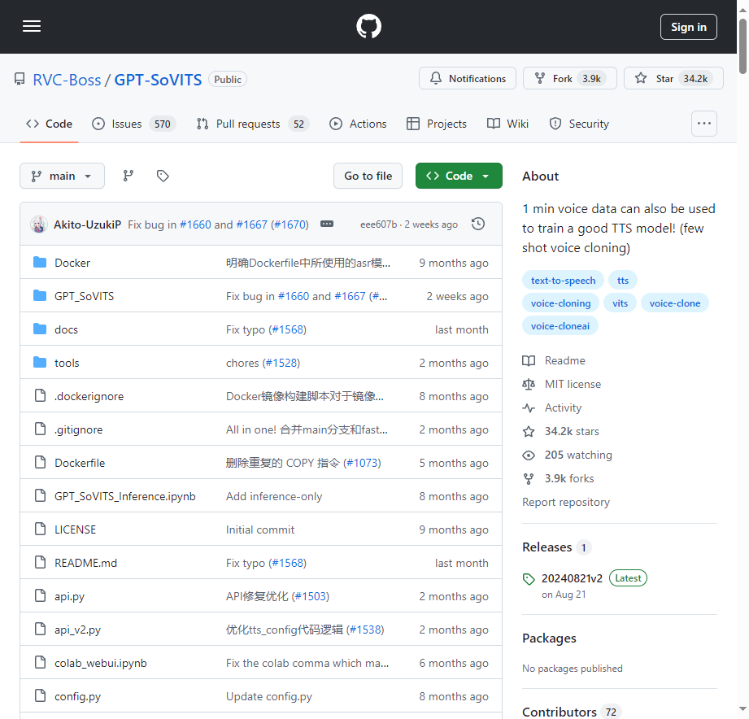Select the voice-cloning topic tag

point(561,303)
